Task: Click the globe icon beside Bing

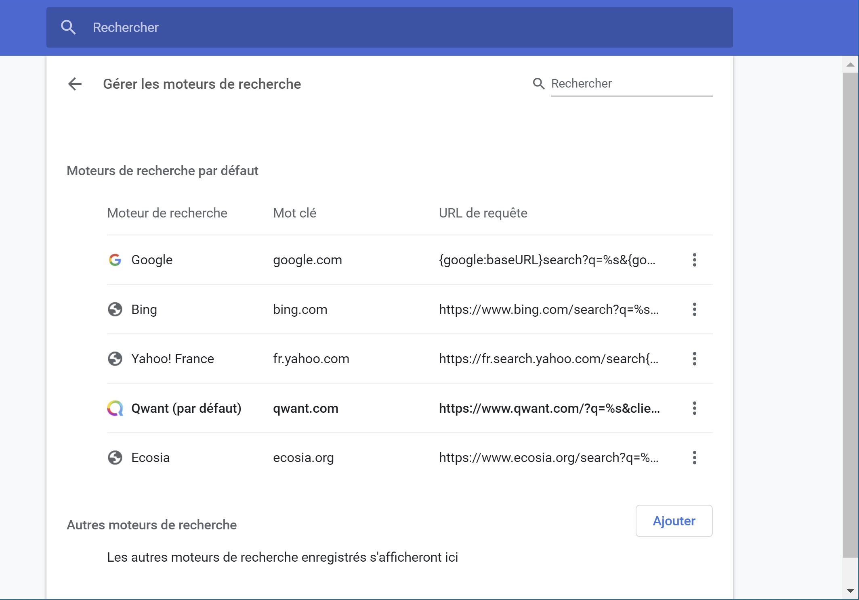Action: 115,309
